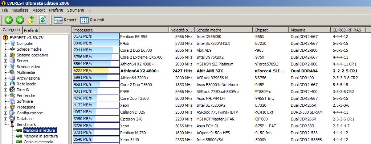Screen dimensions: 371x144
Task: Expand the Computer tree node
Action: (6, 44)
